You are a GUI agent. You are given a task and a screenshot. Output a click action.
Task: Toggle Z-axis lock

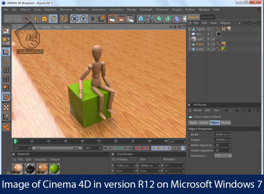pos(93,19)
